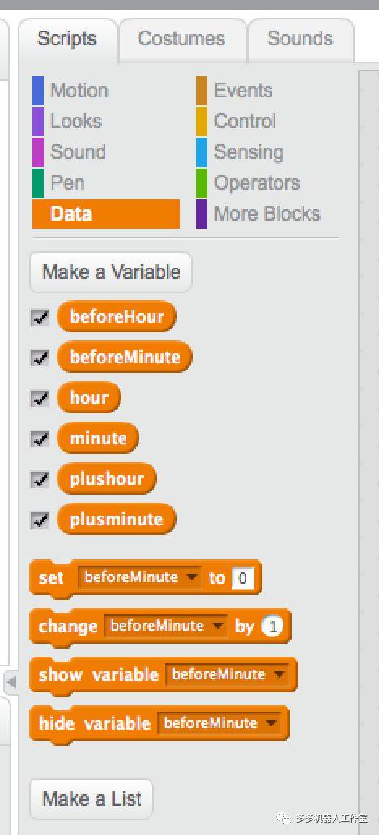Viewport: 379px width, 835px height.
Task: Toggle the plushour variable checkbox
Action: (x=40, y=480)
